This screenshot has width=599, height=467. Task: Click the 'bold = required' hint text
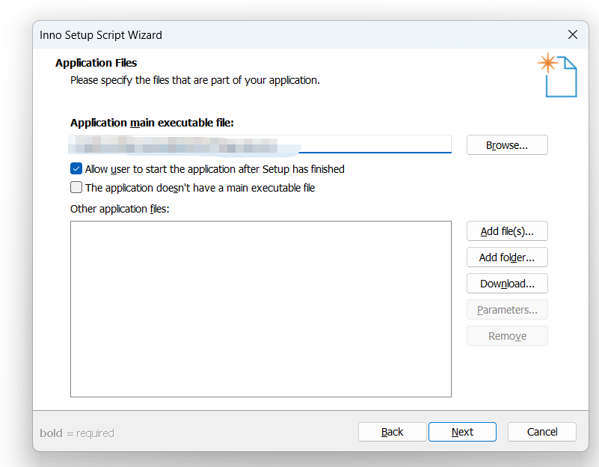(x=77, y=433)
